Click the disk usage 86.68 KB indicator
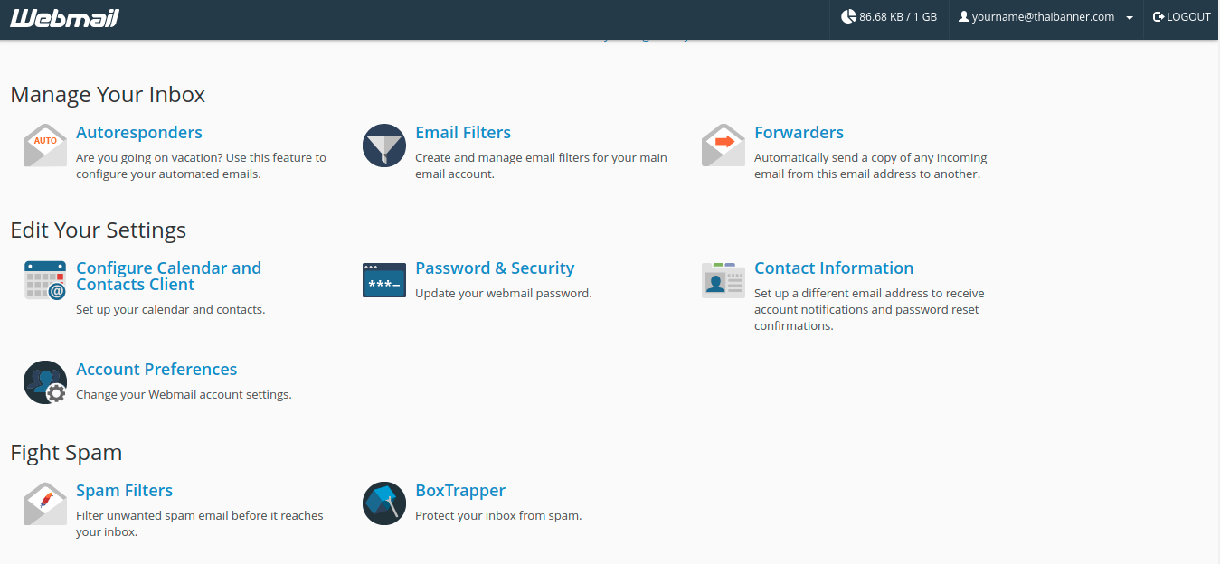 pyautogui.click(x=889, y=17)
